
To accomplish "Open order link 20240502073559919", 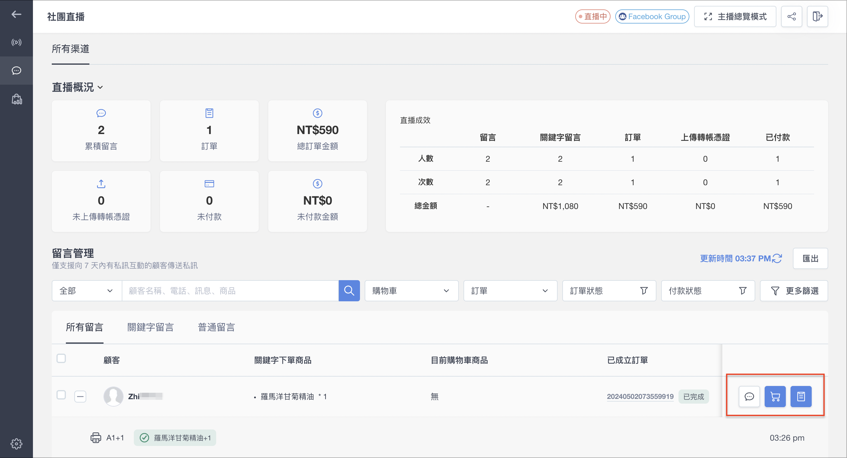I will point(640,397).
